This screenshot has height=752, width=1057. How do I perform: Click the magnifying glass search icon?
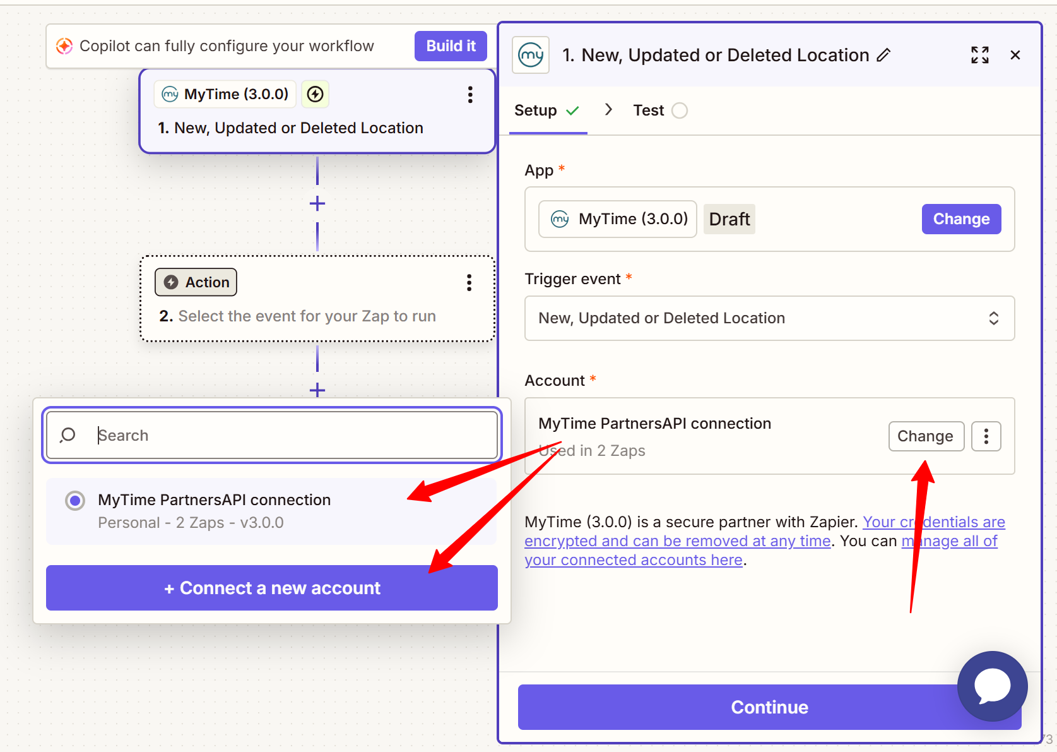[x=68, y=435]
